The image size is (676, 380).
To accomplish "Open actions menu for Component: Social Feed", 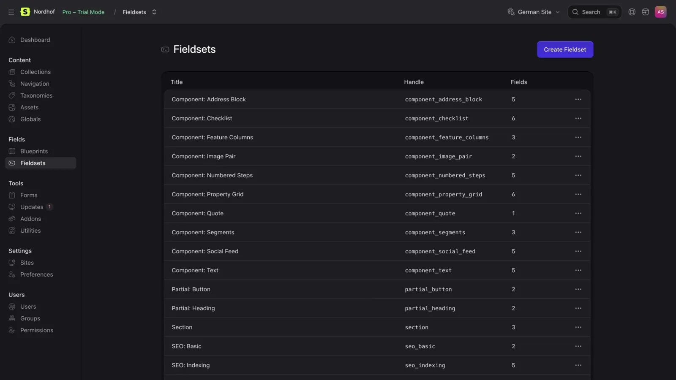I will tap(578, 251).
